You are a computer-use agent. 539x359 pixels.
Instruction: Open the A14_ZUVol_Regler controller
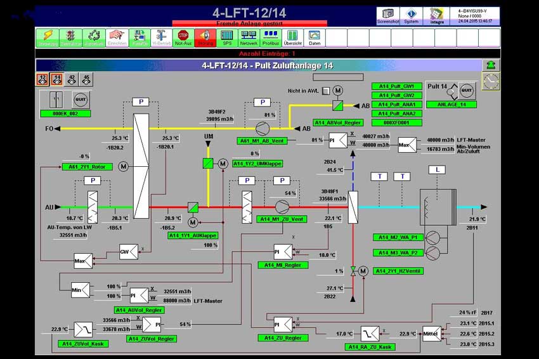tap(152, 339)
